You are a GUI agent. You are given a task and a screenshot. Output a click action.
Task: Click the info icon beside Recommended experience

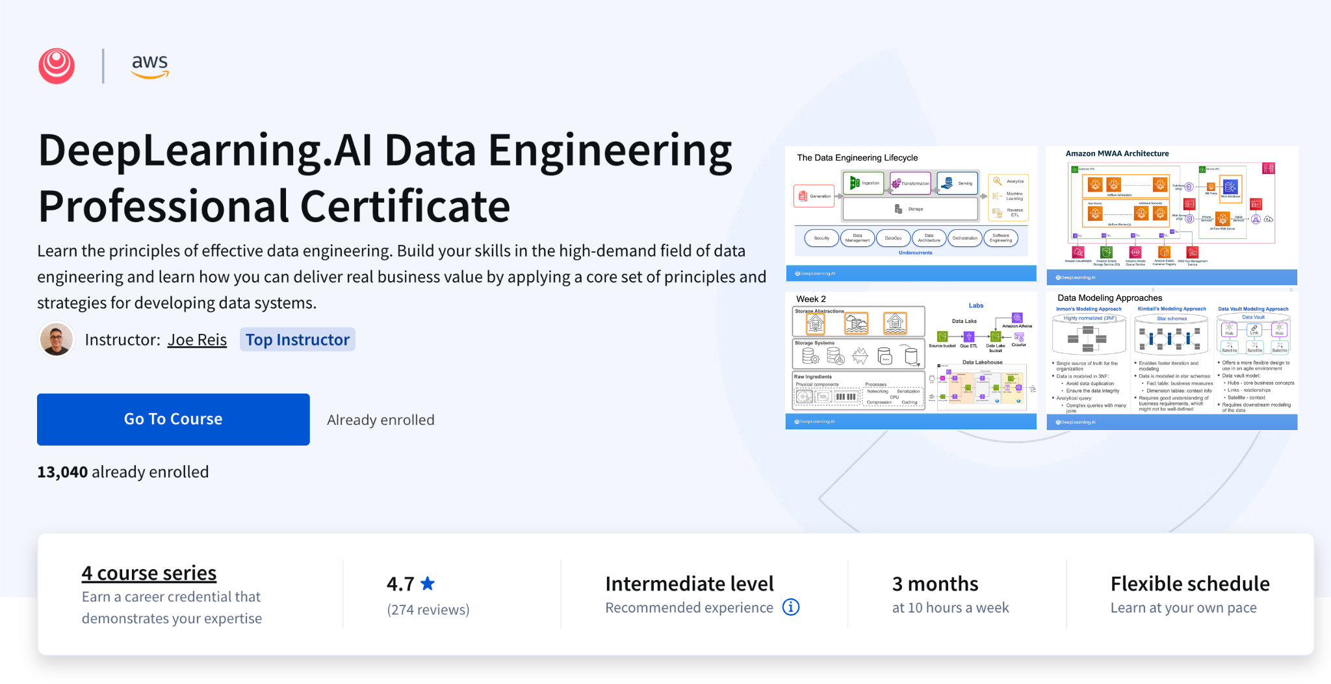point(790,607)
